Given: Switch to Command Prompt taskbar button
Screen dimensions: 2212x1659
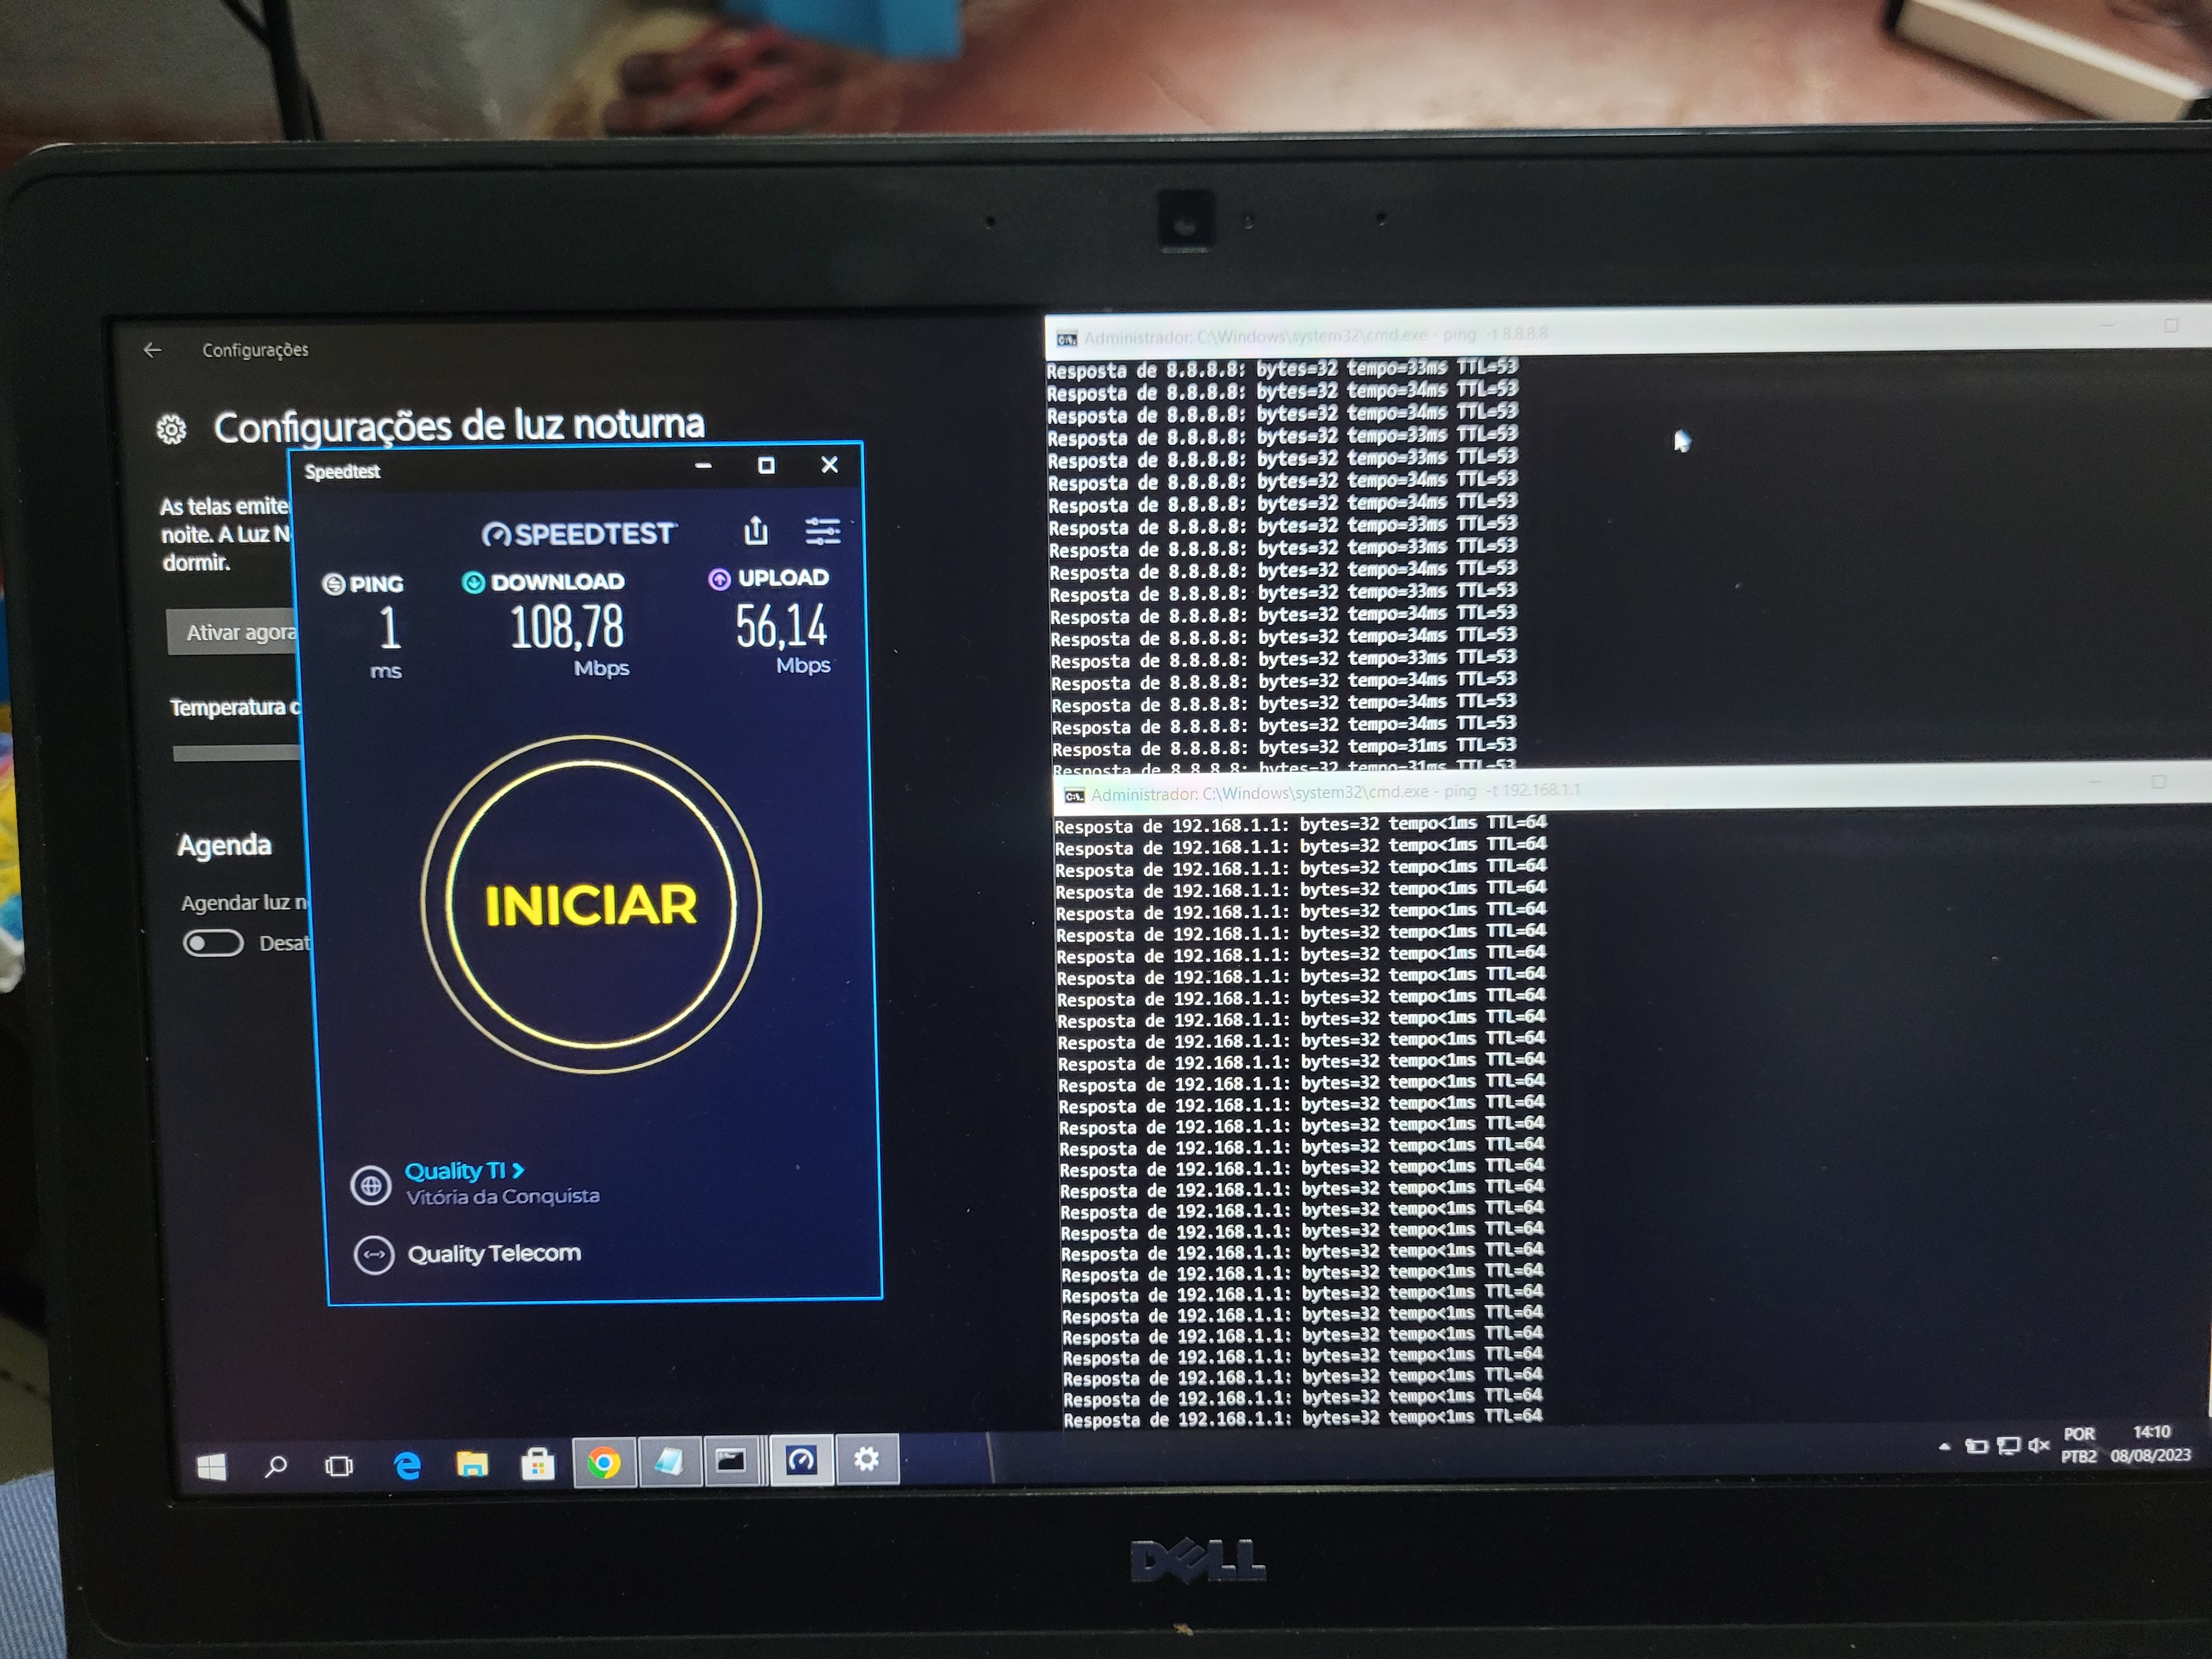Looking at the screenshot, I should (x=731, y=1462).
